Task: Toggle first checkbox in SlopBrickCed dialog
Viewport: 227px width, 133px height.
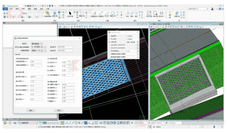Action: (x=109, y=36)
